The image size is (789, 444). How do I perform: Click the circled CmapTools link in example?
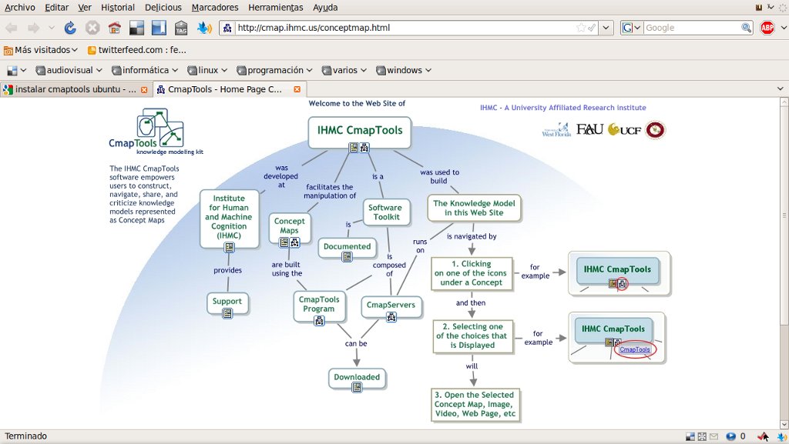[635, 349]
